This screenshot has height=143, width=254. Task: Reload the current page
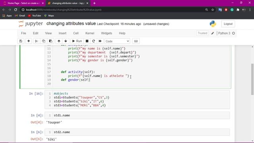(x=15, y=10)
